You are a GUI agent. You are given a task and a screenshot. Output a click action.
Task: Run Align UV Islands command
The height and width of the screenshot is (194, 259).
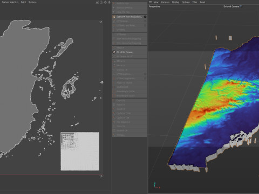pos(129,83)
